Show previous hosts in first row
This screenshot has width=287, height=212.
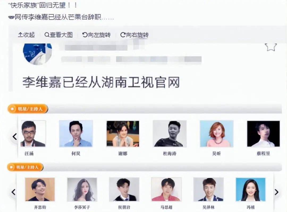pyautogui.click(x=15, y=136)
